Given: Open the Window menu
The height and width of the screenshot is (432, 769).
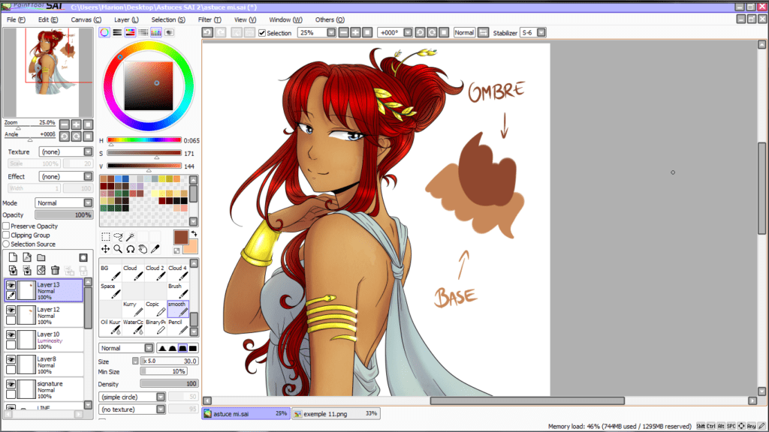Looking at the screenshot, I should tap(285, 19).
